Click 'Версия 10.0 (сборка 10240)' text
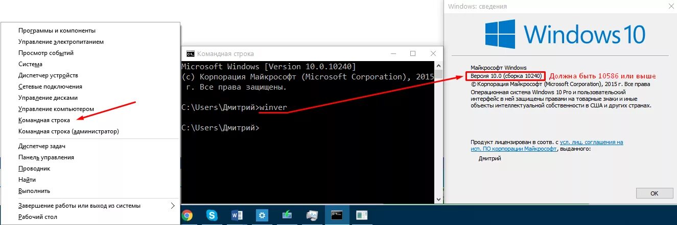Viewport: 677px width, 225px height. 506,75
